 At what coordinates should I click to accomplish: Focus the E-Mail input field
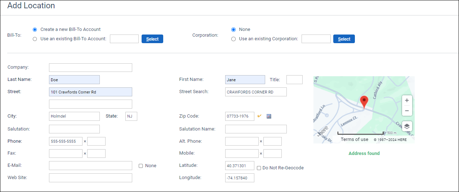(90, 165)
